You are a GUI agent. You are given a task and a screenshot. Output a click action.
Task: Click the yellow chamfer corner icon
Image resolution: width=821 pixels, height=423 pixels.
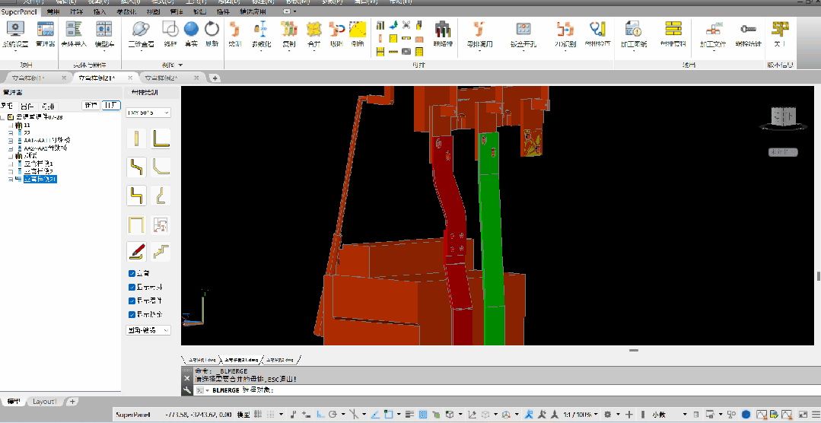click(x=358, y=29)
